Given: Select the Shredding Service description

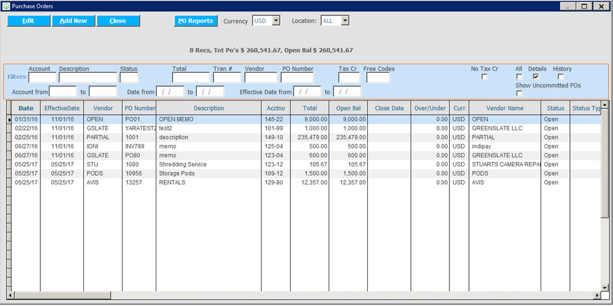Looking at the screenshot, I should pos(209,164).
